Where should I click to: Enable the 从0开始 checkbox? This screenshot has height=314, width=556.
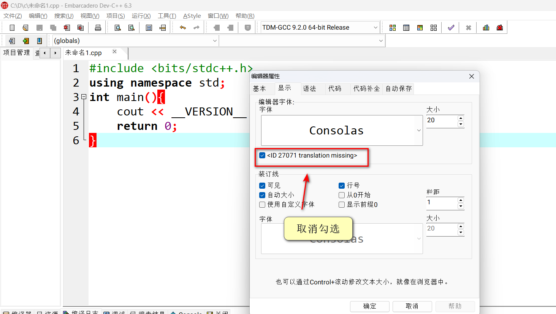[342, 195]
